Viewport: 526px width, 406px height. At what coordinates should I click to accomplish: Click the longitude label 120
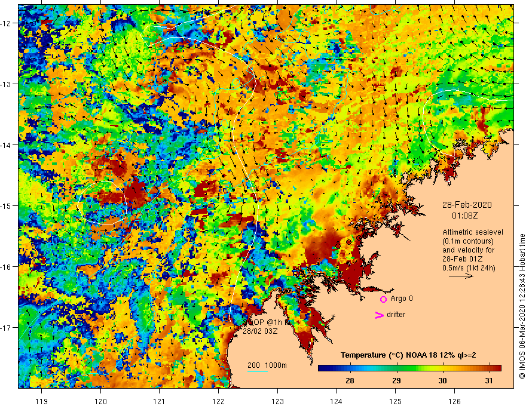(100, 402)
